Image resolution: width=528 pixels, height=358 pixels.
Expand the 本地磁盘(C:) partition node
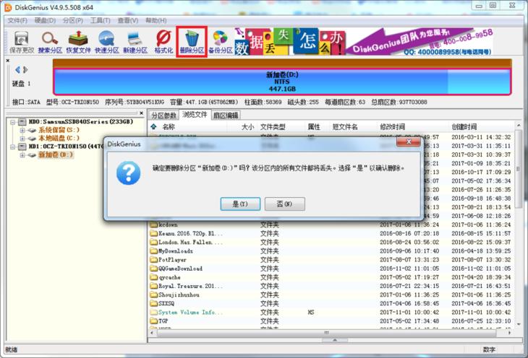(x=22, y=138)
